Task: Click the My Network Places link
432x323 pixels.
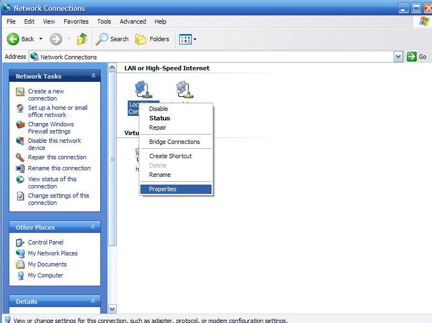Action: [53, 253]
